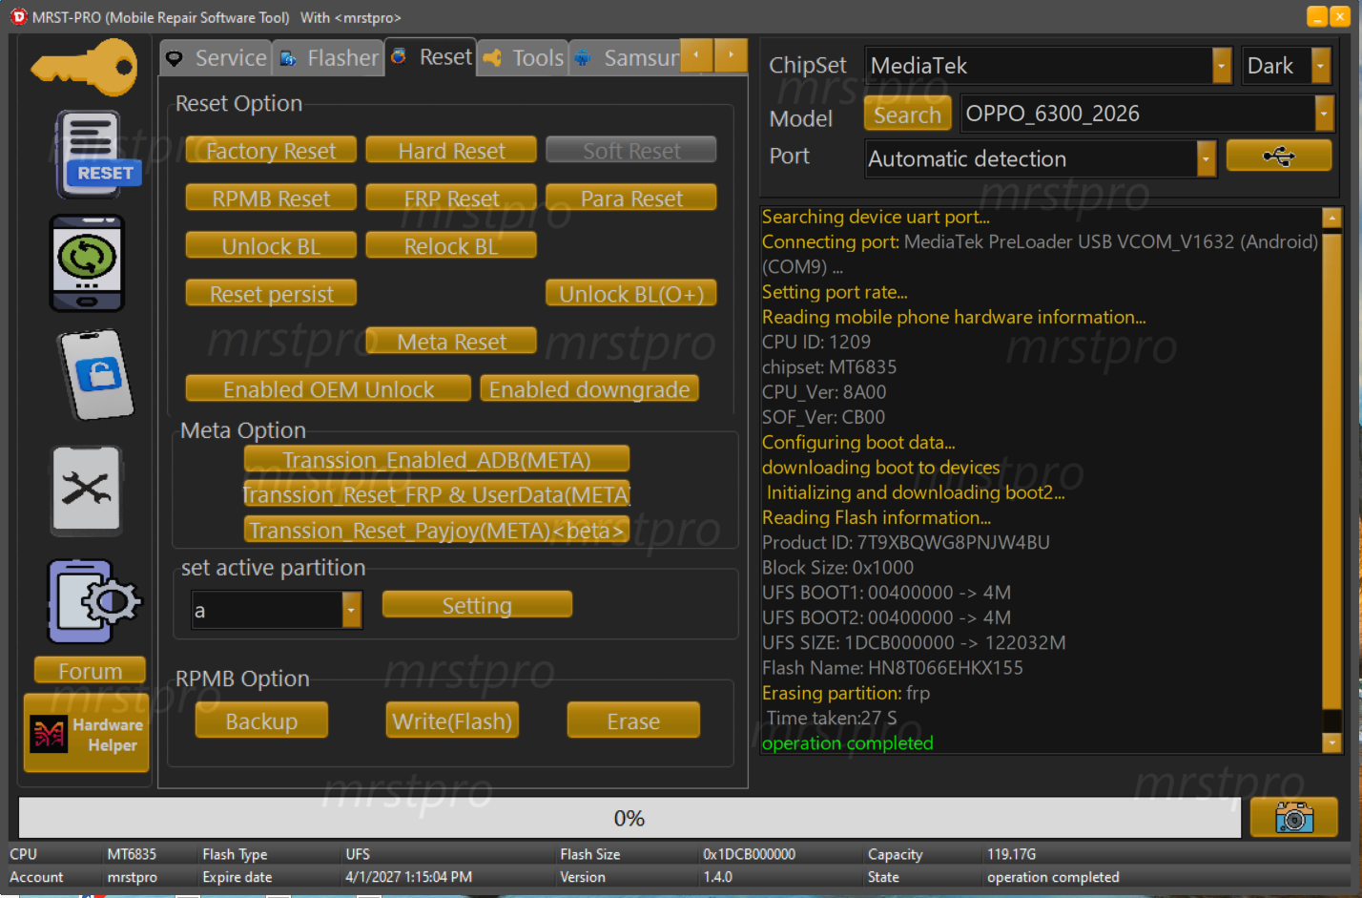Switch to the Service tab
This screenshot has height=898, width=1362.
point(216,58)
